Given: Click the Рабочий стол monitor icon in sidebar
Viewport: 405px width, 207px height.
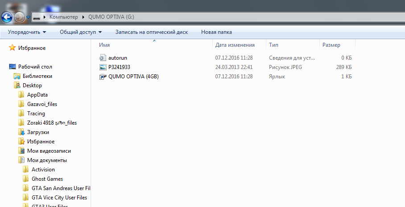Looking at the screenshot, I should pyautogui.click(x=12, y=67).
